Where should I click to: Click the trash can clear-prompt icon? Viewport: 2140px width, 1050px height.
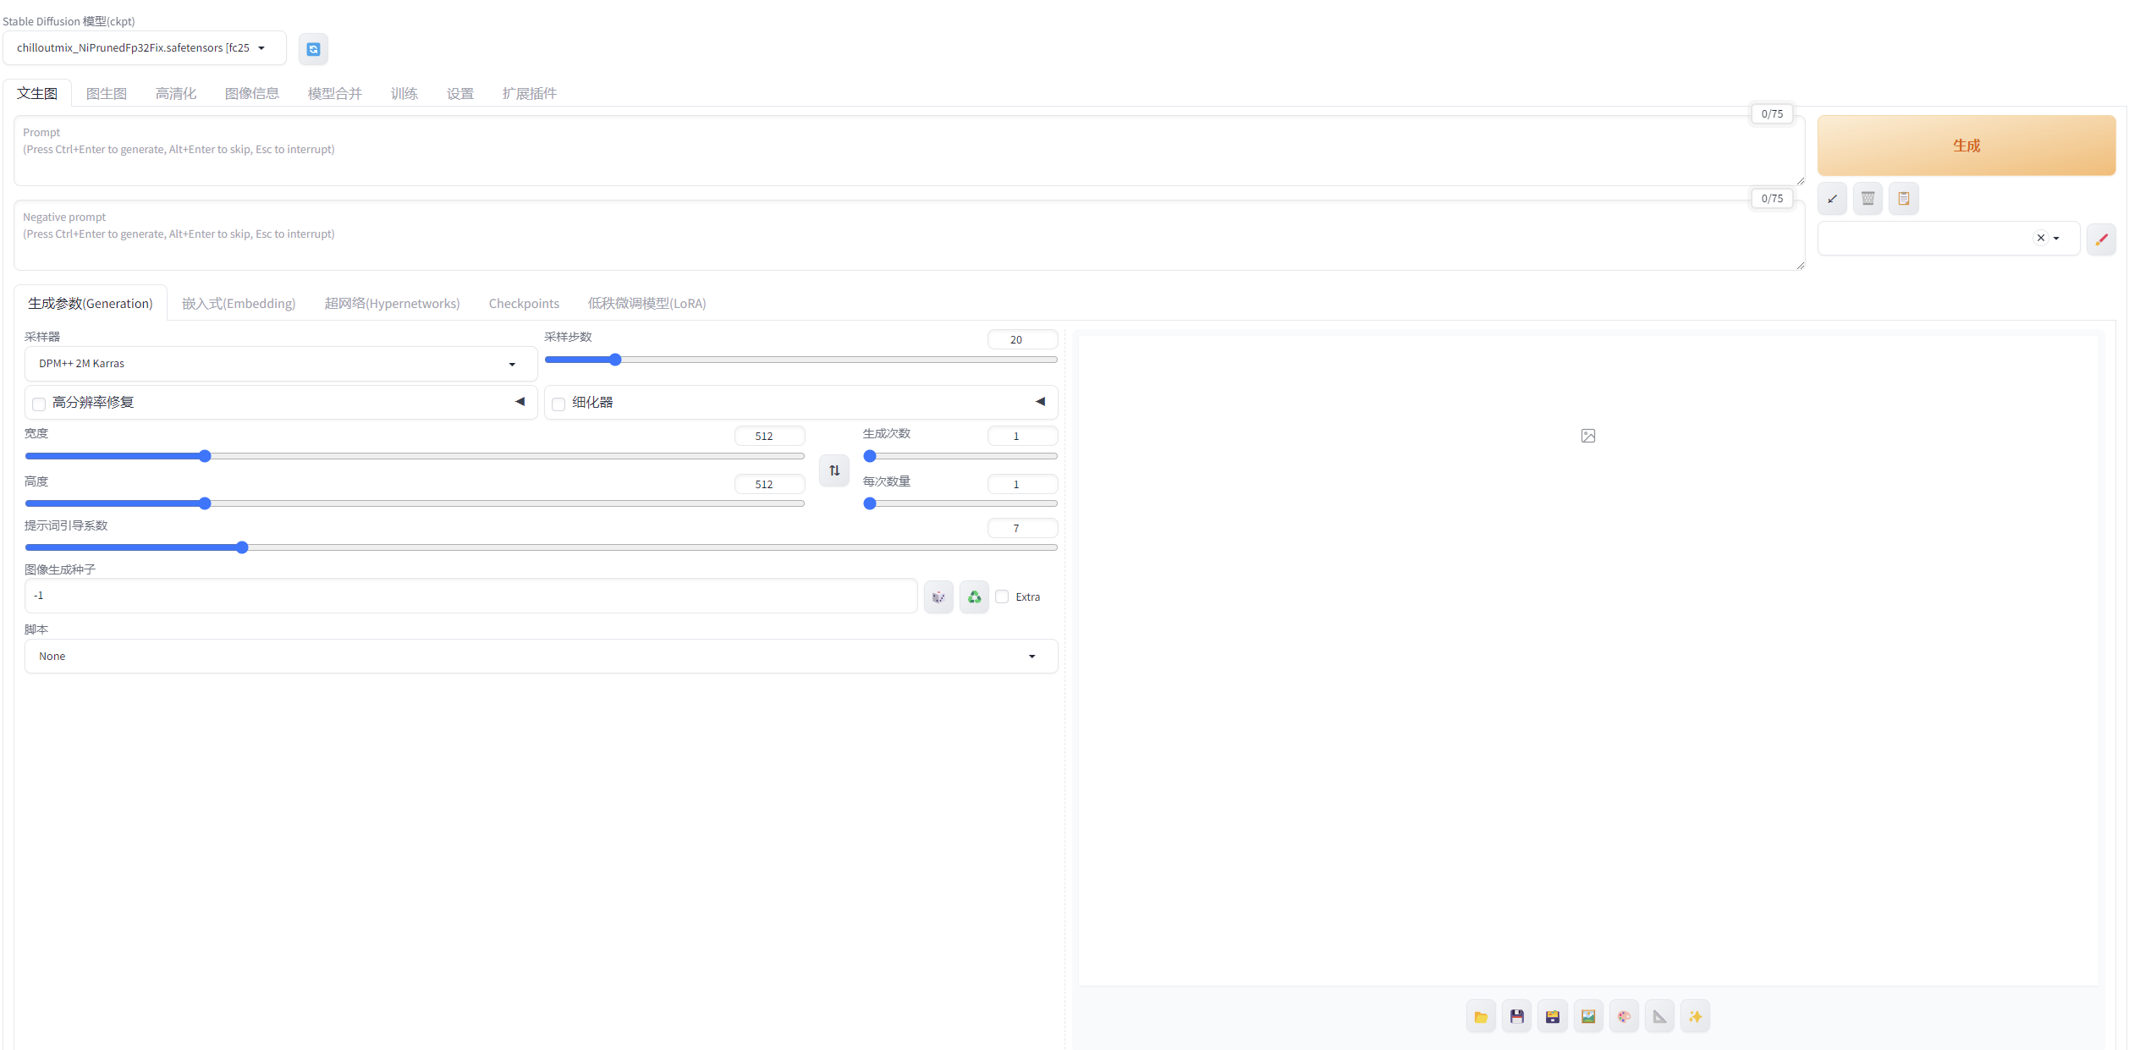coord(1868,199)
